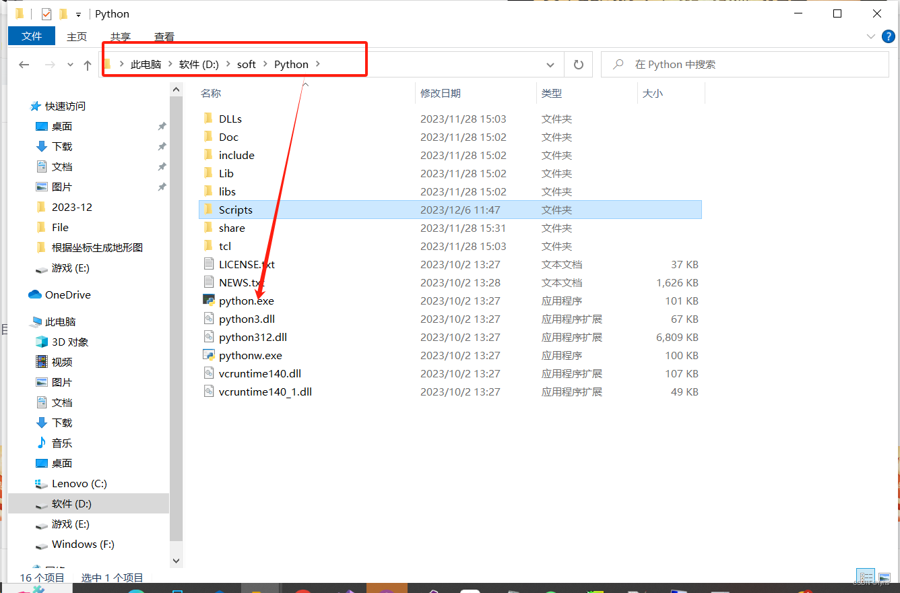
Task: Click the New Folder icon in title bar
Action: click(63, 13)
